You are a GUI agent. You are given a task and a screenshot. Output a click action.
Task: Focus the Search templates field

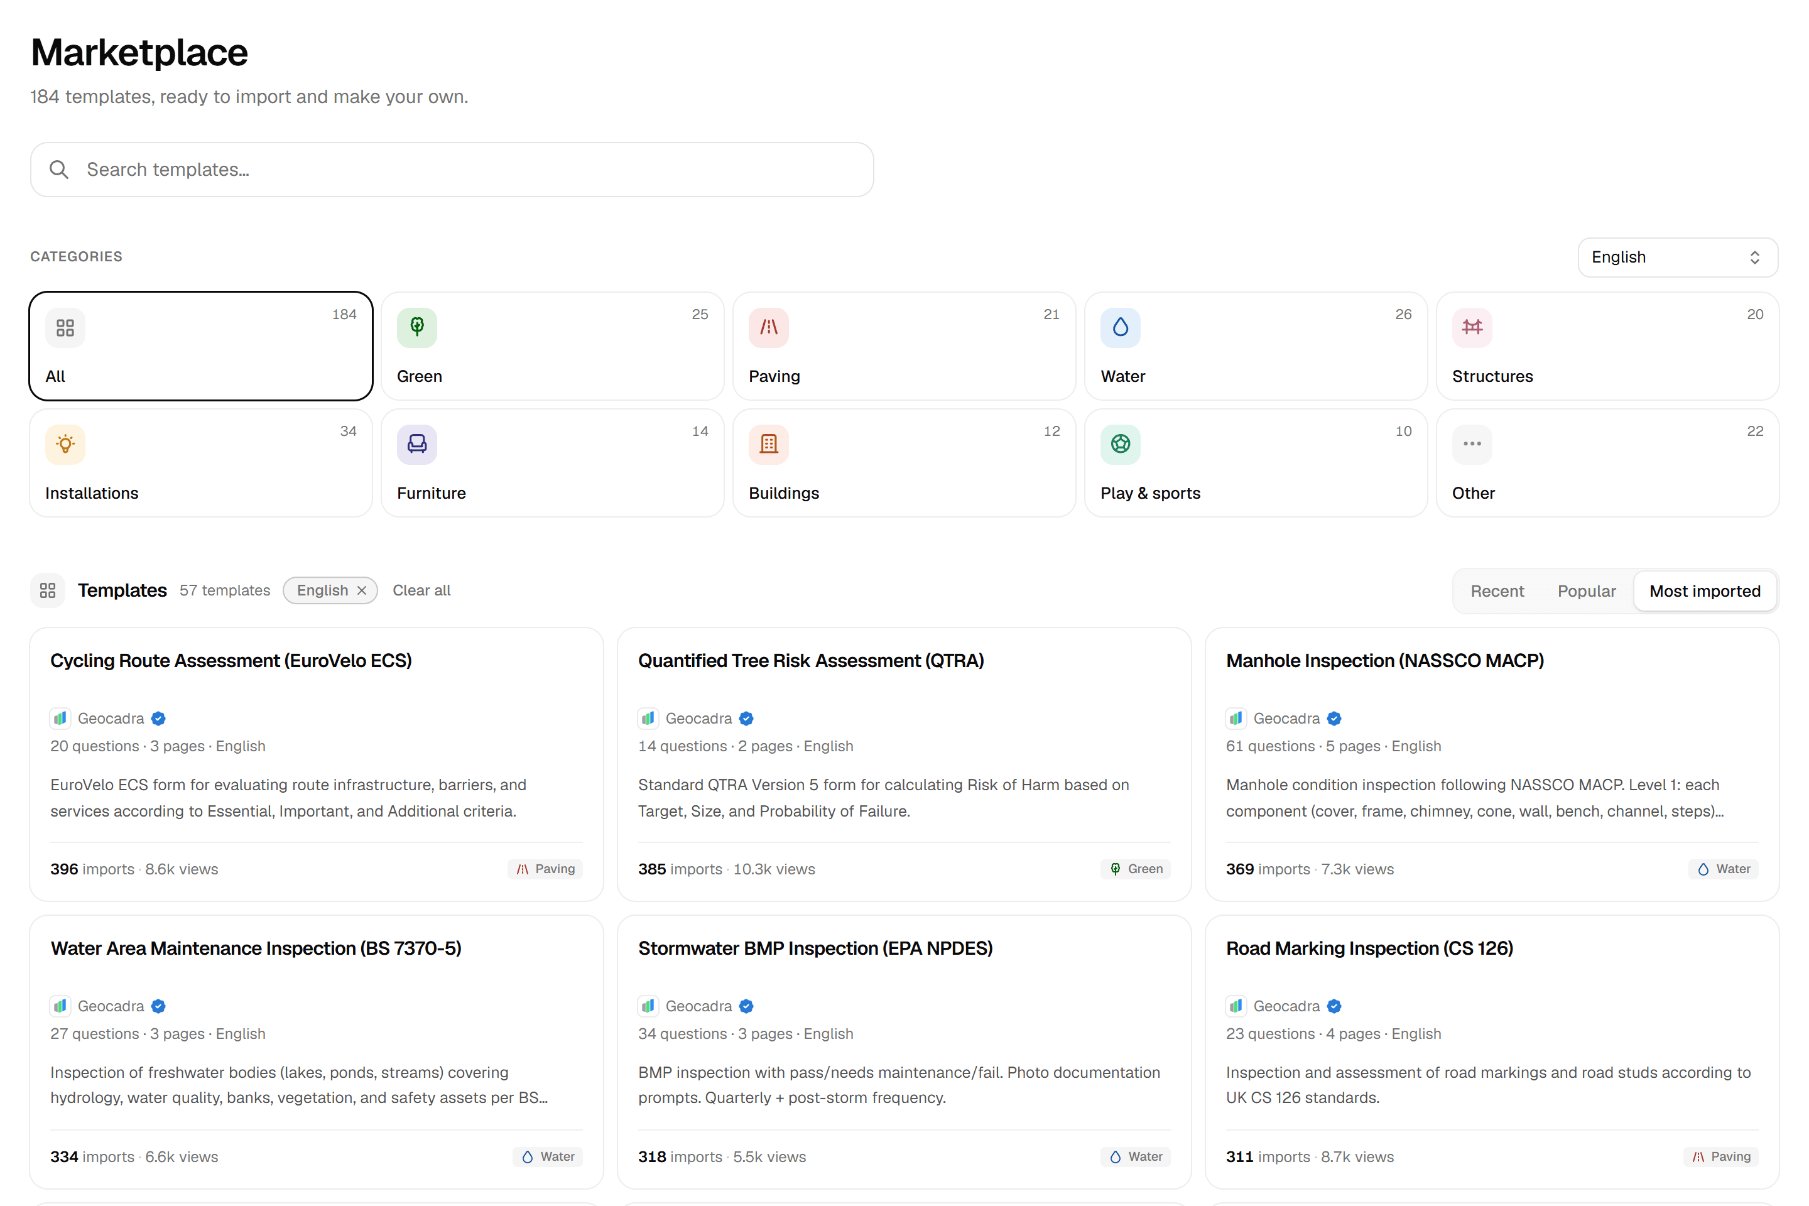[452, 169]
